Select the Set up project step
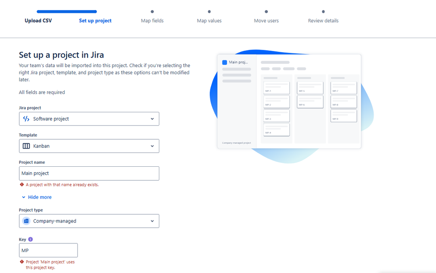This screenshot has height=273, width=436. (x=95, y=20)
